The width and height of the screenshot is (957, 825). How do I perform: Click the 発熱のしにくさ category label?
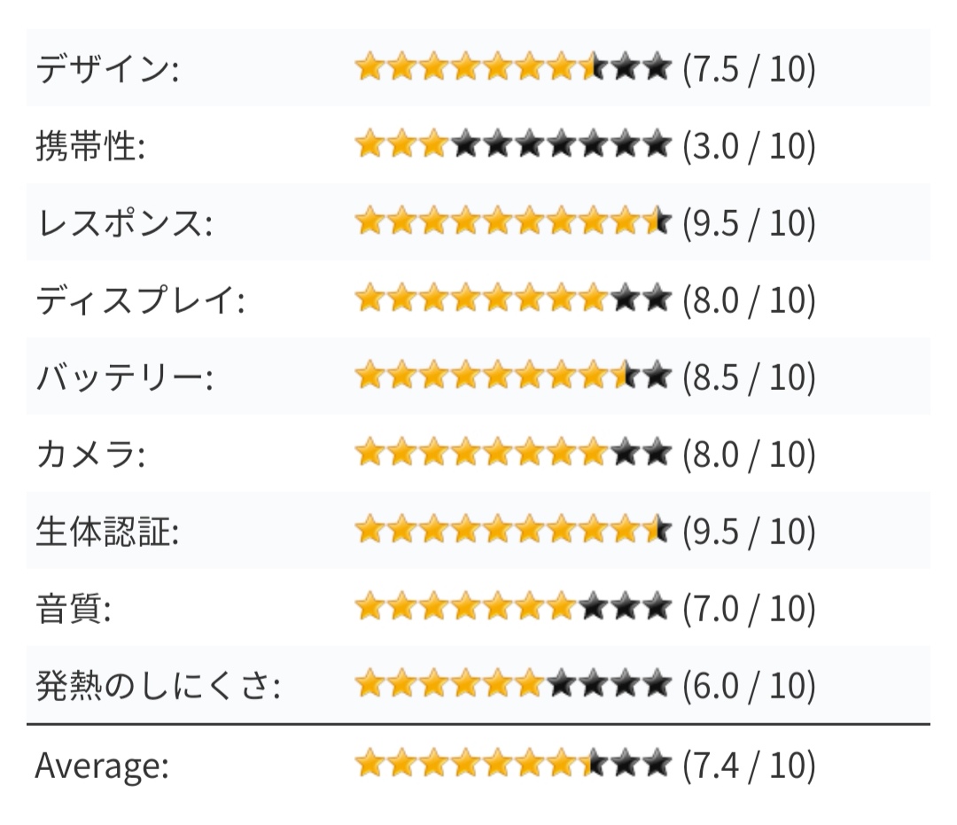[157, 687]
